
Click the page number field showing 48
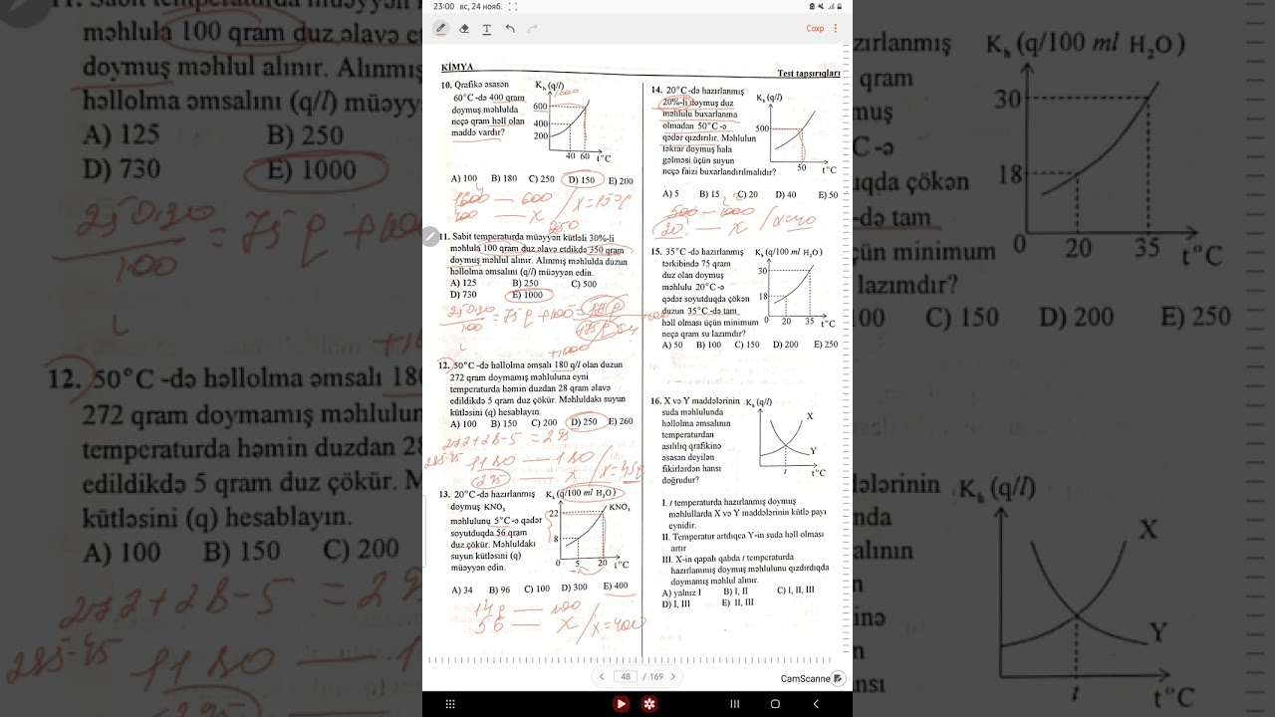pos(626,676)
